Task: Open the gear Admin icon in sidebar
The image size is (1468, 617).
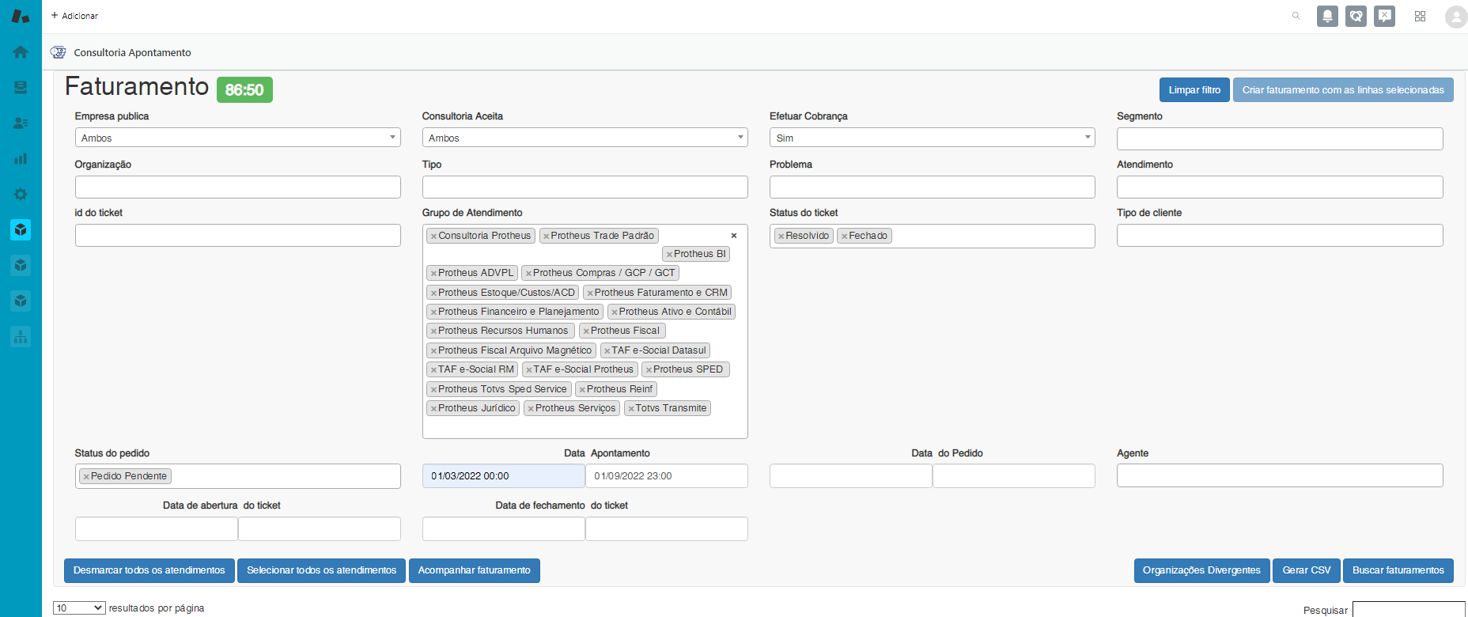Action: (21, 195)
